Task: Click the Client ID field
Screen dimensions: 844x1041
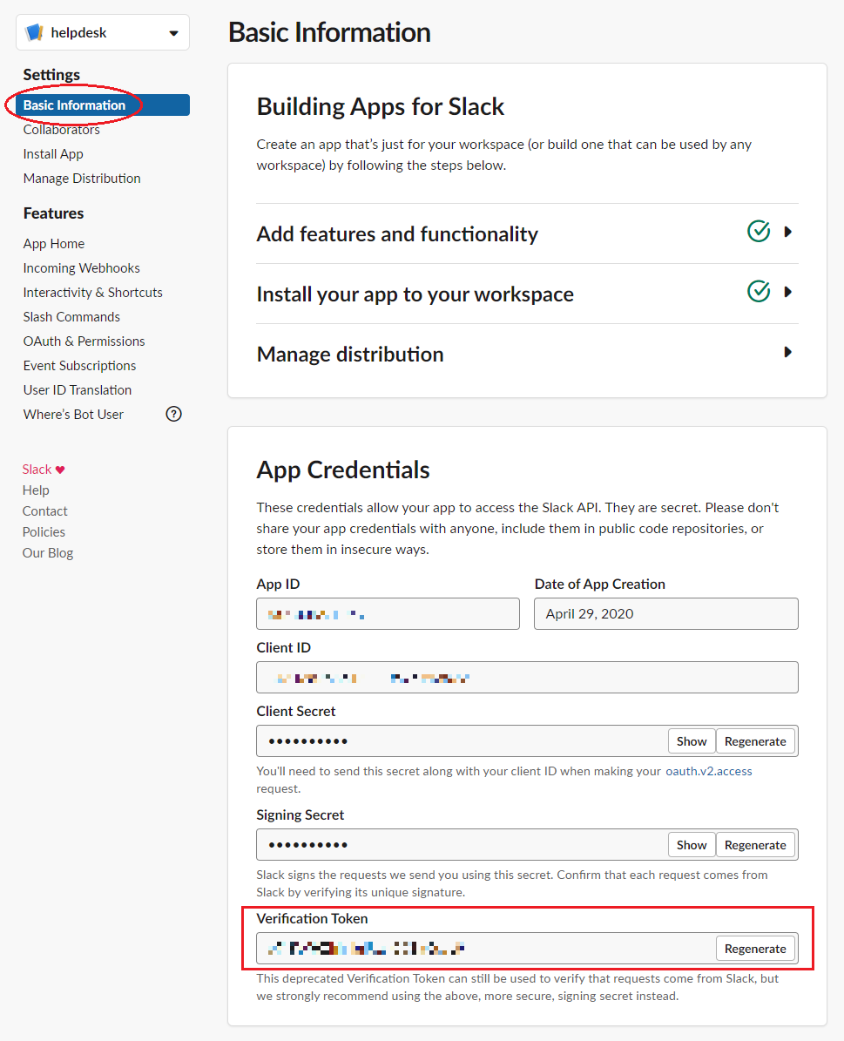Action: pos(527,678)
